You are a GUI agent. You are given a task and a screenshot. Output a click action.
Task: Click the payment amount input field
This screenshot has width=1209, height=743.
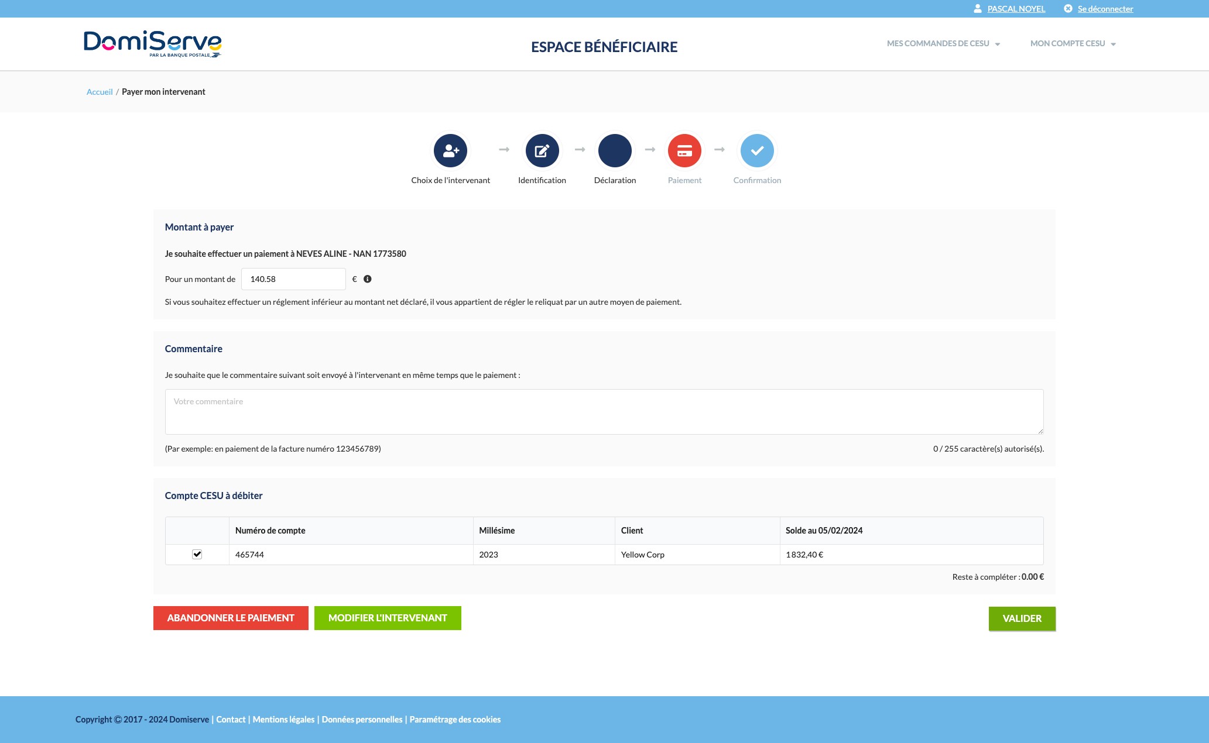pos(293,279)
